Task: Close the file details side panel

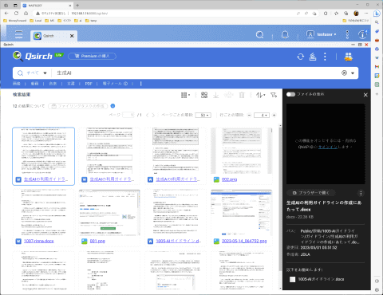Action: [365, 95]
